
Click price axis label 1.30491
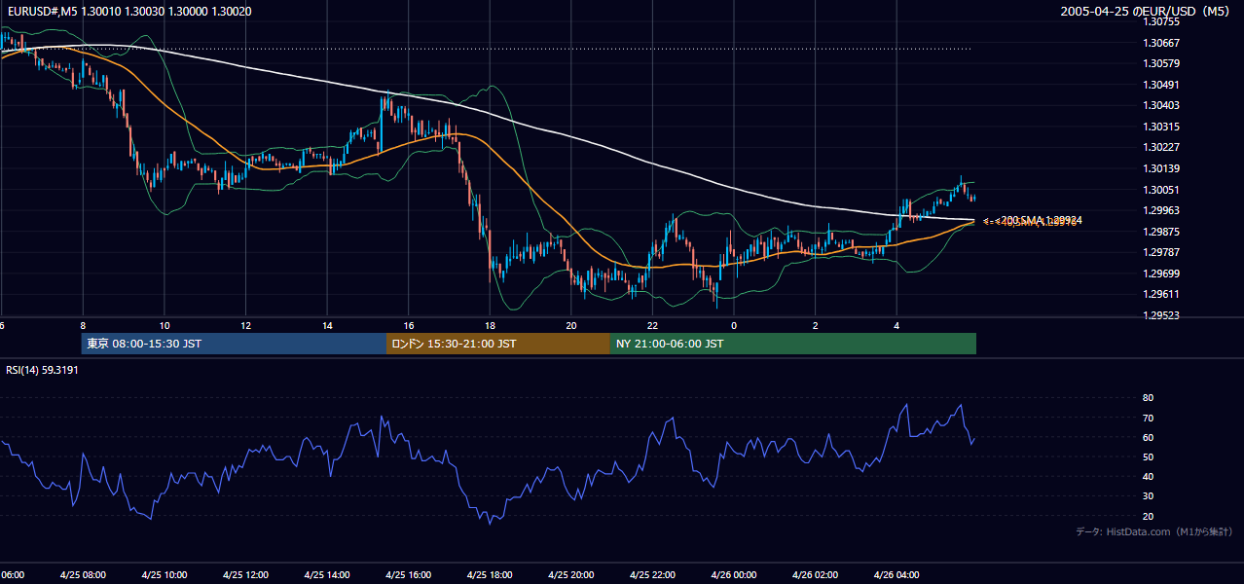click(1161, 85)
